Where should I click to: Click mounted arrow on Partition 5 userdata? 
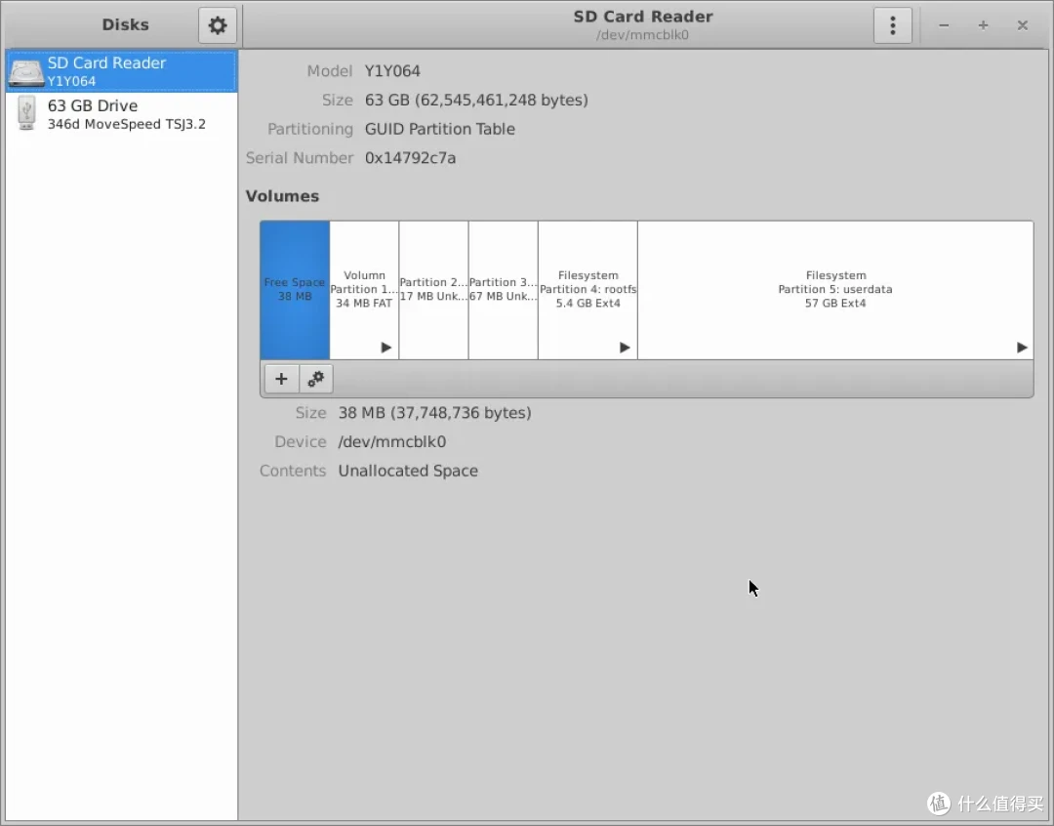pos(1022,347)
